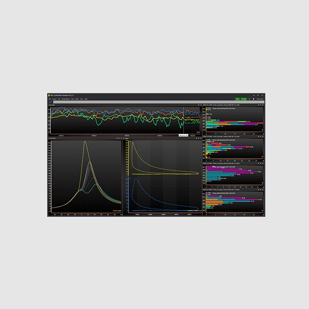
Task: Close the Pmax cyl2 histogram panel
Action: coord(263,136)
